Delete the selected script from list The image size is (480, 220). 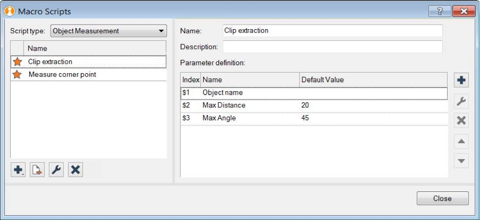tap(75, 170)
